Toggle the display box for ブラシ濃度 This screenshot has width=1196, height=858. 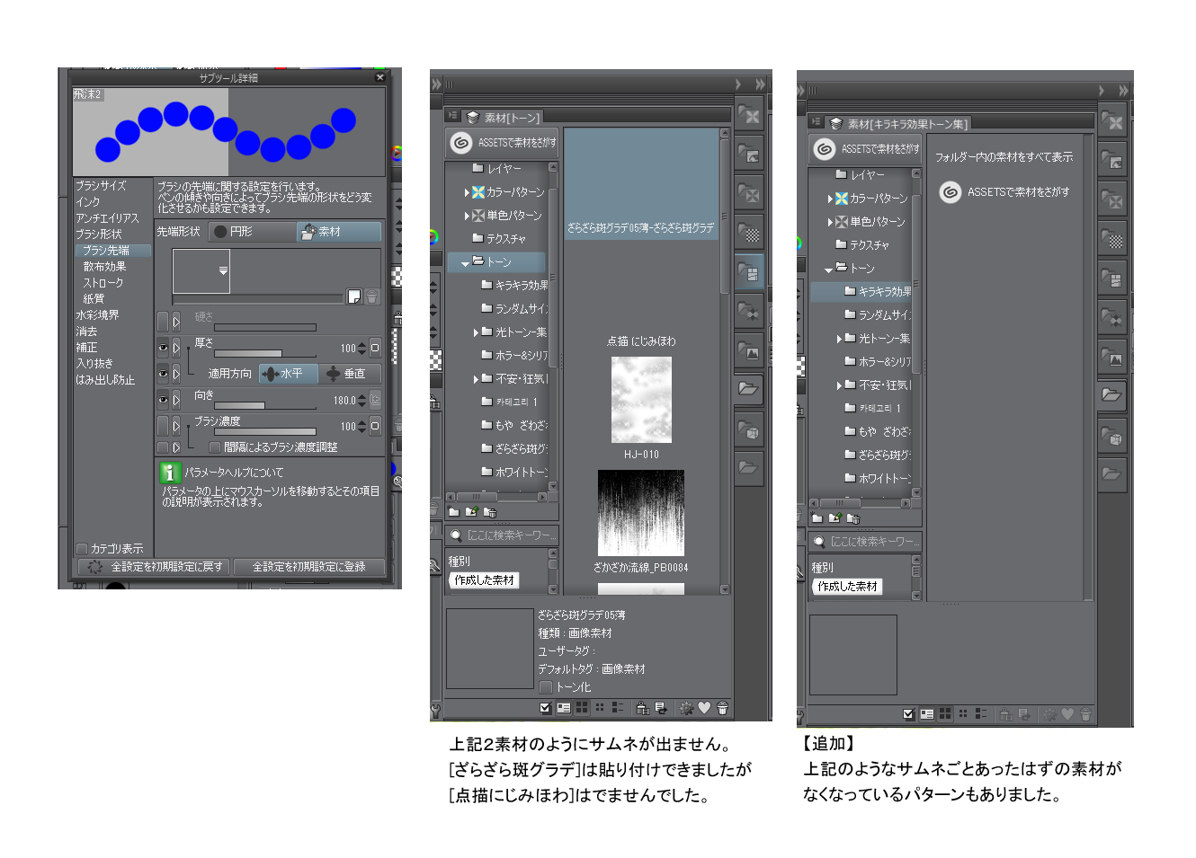[163, 425]
